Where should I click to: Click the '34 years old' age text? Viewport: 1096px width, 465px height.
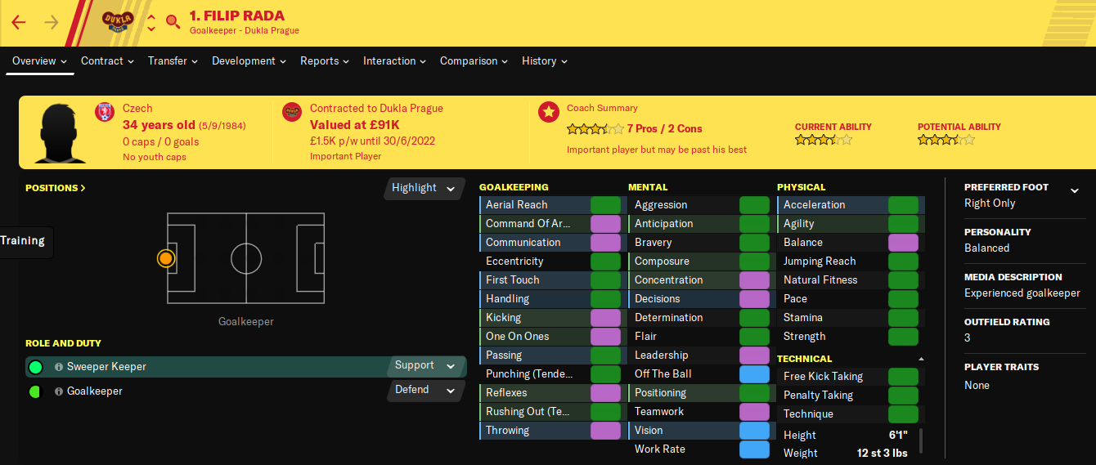(159, 125)
